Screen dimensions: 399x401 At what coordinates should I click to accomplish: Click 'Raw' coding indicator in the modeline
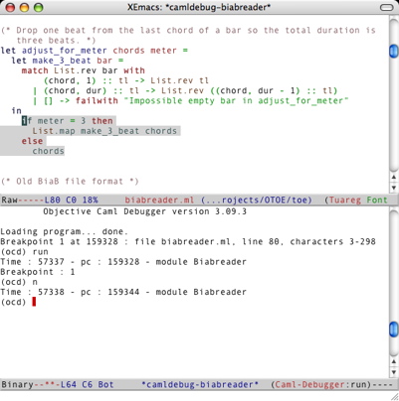9,200
